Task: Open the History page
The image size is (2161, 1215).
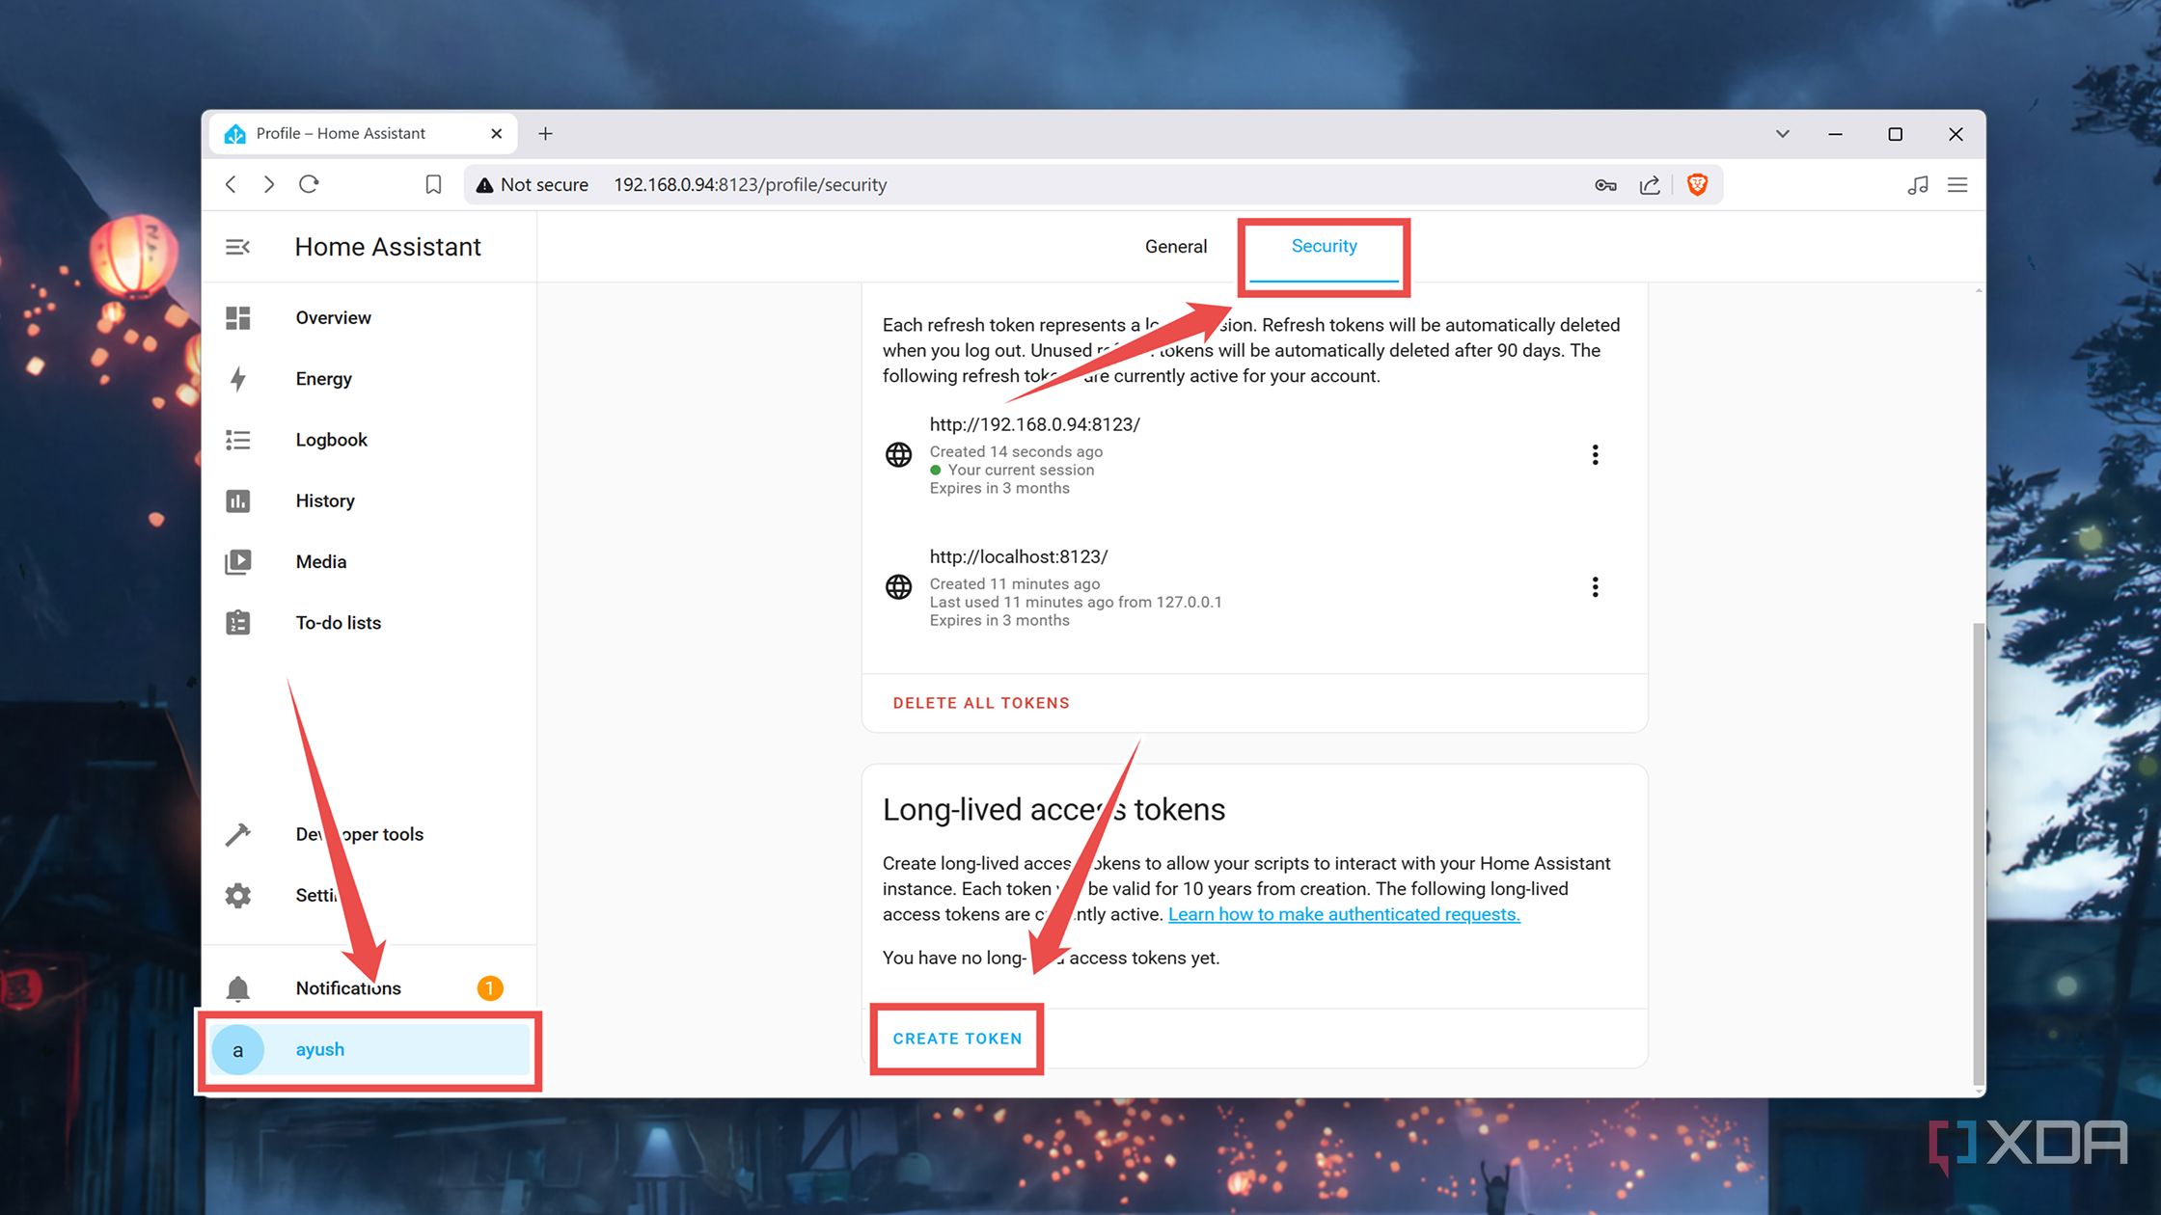Action: tap(324, 500)
